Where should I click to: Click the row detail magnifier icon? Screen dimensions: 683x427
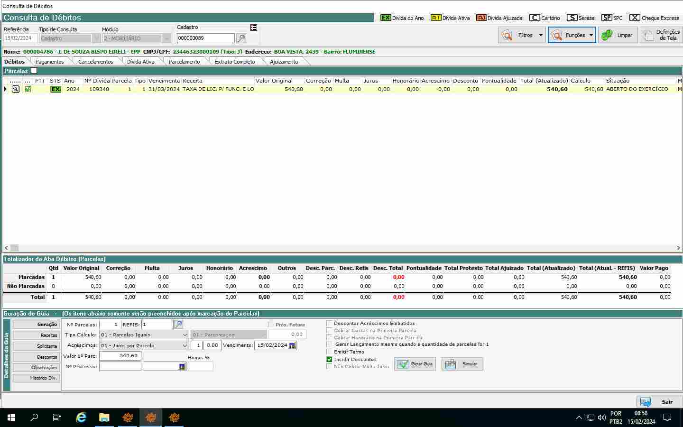tap(16, 89)
